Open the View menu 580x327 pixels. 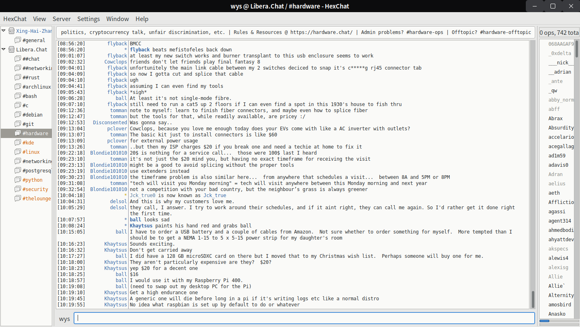coord(40,19)
